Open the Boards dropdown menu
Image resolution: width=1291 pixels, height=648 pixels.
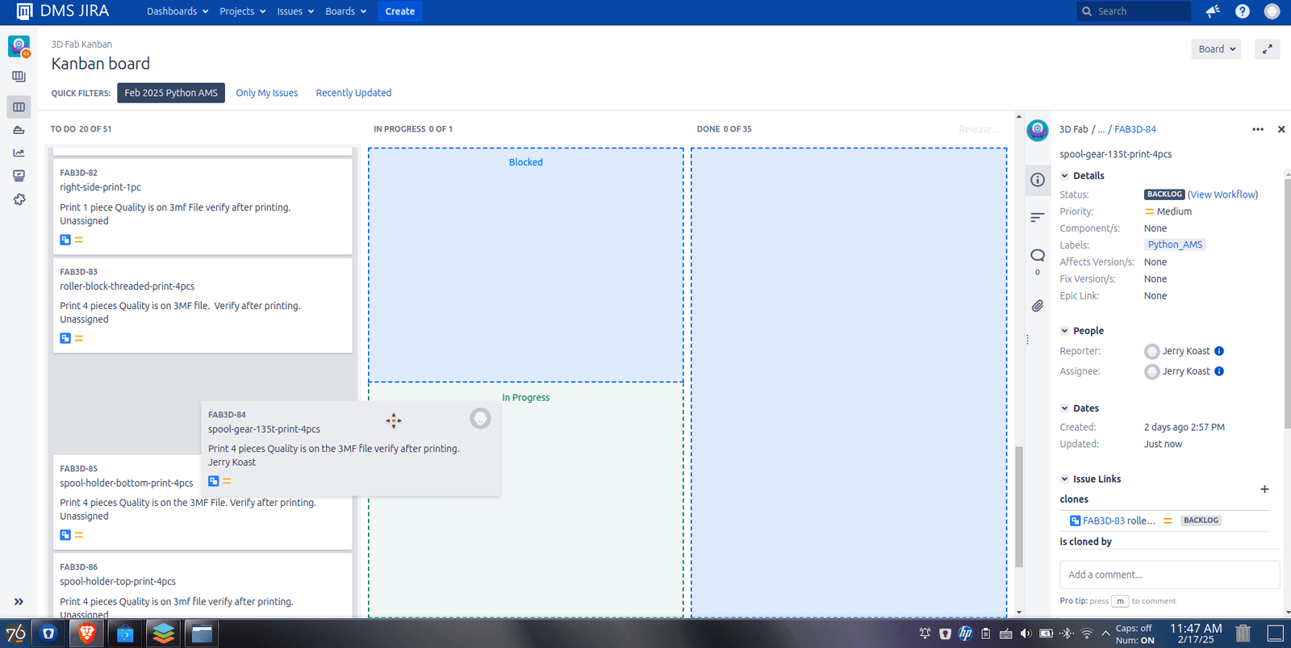[x=345, y=11]
